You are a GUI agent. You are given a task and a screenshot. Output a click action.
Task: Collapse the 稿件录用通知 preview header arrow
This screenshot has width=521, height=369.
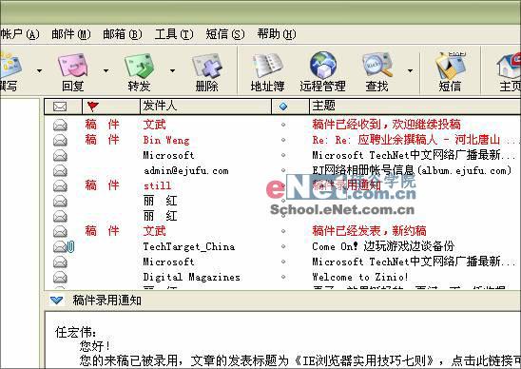tap(56, 301)
